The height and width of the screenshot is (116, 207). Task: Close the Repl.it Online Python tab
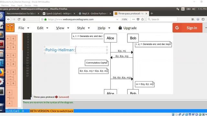tap(110, 14)
